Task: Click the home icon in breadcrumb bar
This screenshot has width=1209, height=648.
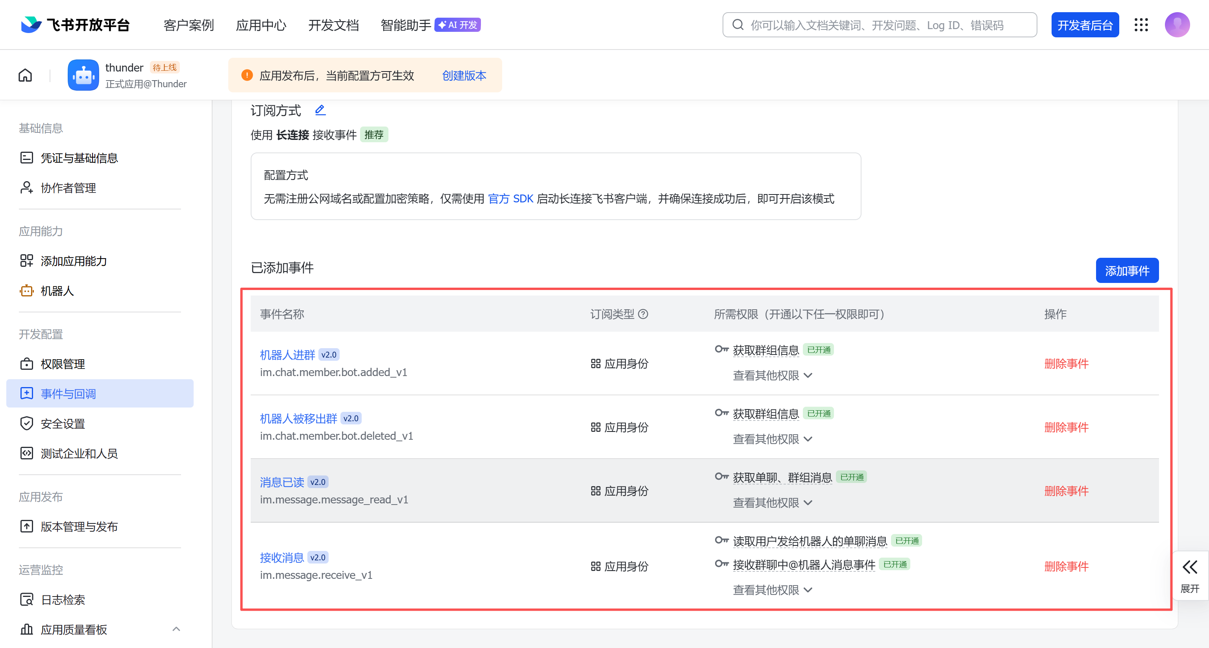Action: tap(25, 75)
